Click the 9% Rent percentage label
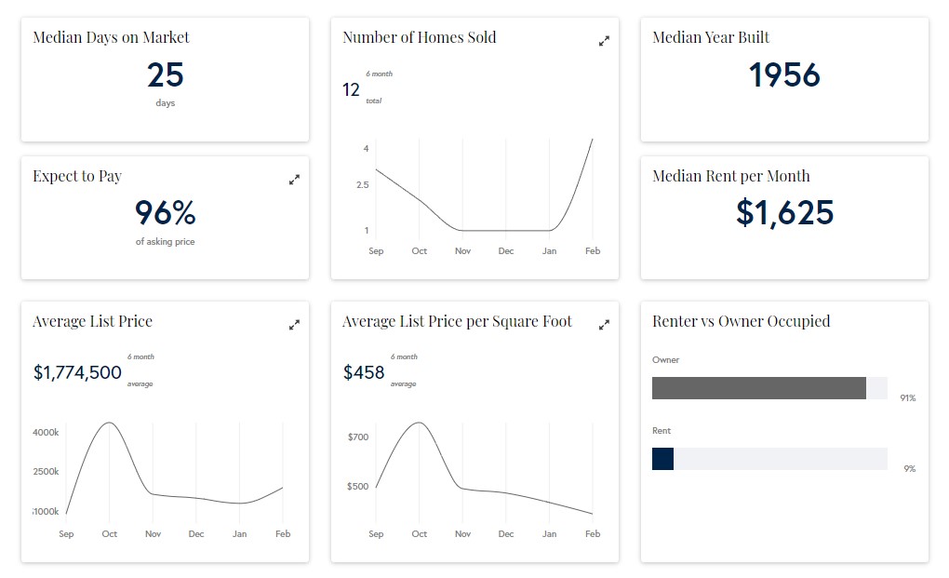 (909, 468)
